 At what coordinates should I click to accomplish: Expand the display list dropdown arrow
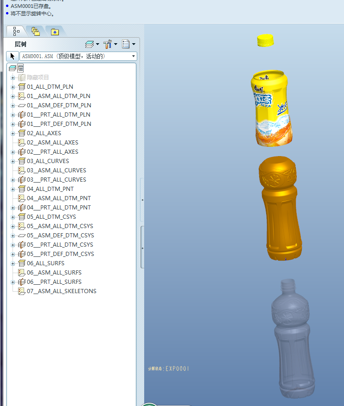pyautogui.click(x=134, y=44)
